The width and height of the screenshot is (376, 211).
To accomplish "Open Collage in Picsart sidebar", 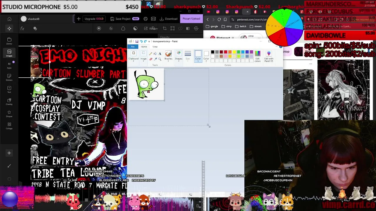I will (x=9, y=126).
